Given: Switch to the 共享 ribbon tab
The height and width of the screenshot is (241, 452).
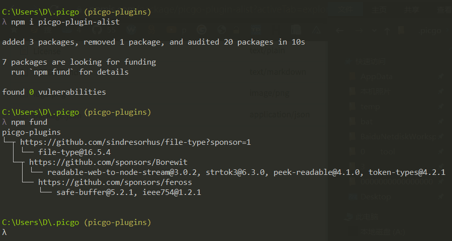Looking at the screenshot, I should pos(411,9).
